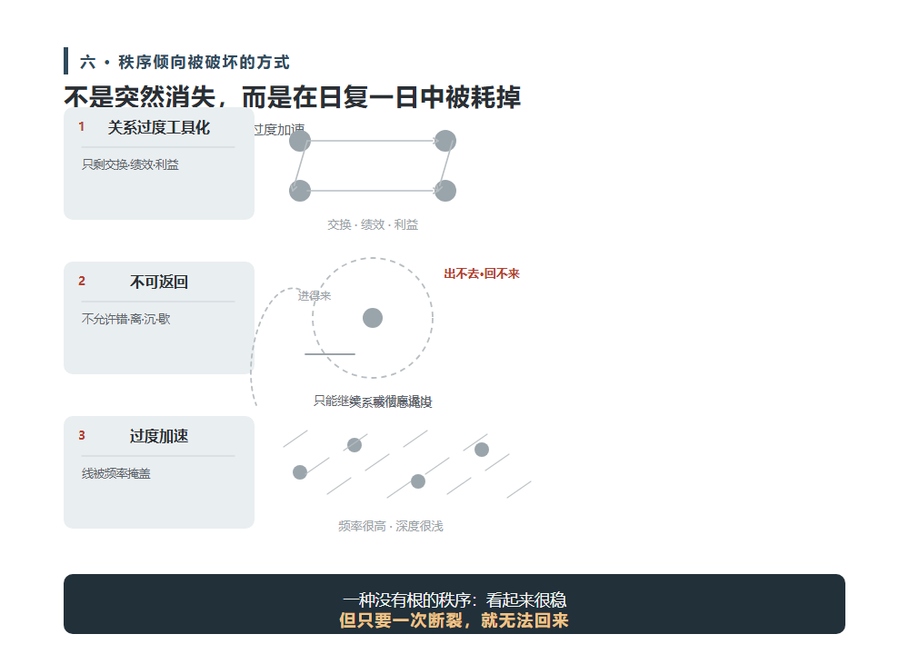Click the red number "2" on the second card
909x654 pixels.
tap(82, 281)
